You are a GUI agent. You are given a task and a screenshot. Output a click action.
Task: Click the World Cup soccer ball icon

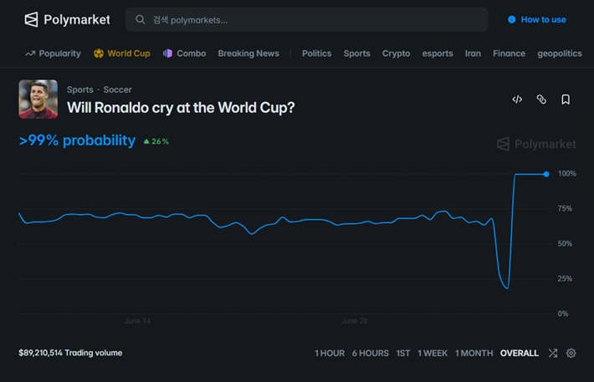click(x=99, y=53)
